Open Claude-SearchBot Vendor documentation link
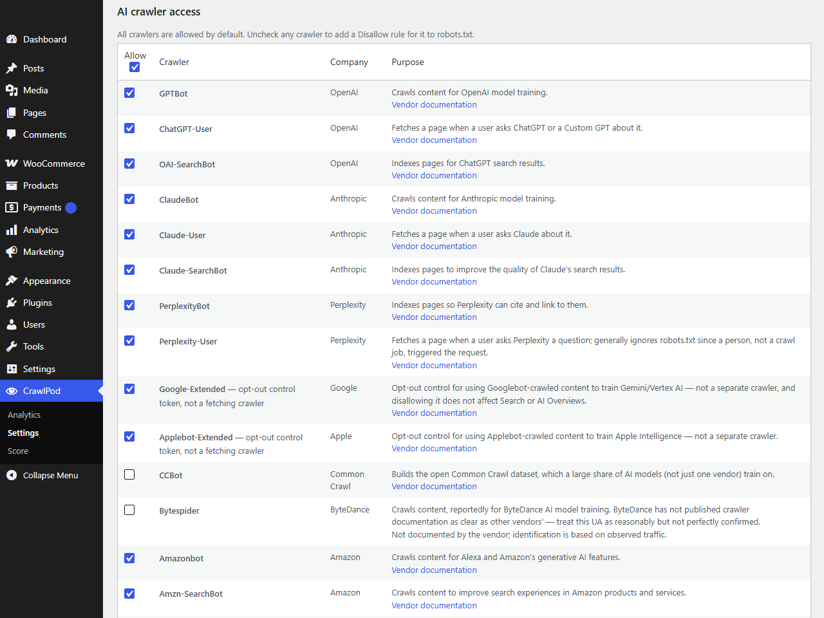The image size is (824, 618). 434,282
